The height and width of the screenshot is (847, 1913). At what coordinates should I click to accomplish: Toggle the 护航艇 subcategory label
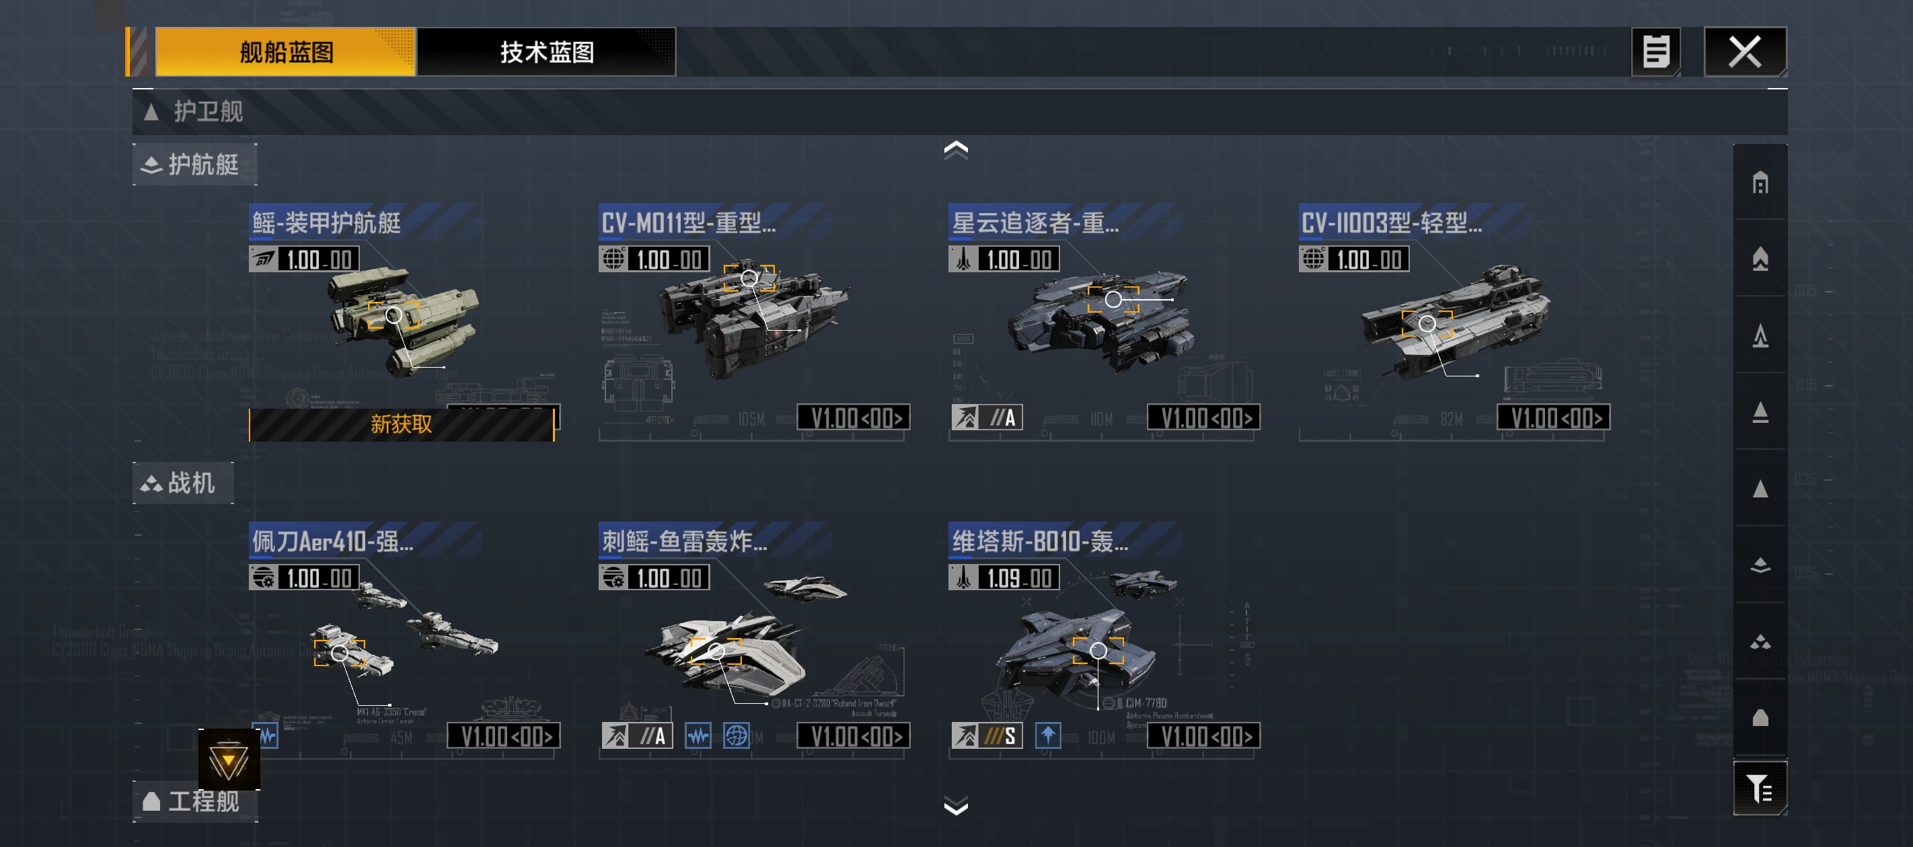point(194,165)
